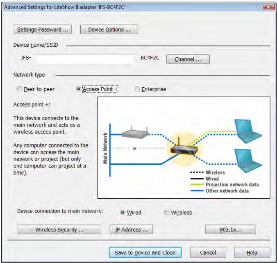Open Wireless Security settings
Image resolution: width=277 pixels, height=263 pixels.
click(x=59, y=229)
